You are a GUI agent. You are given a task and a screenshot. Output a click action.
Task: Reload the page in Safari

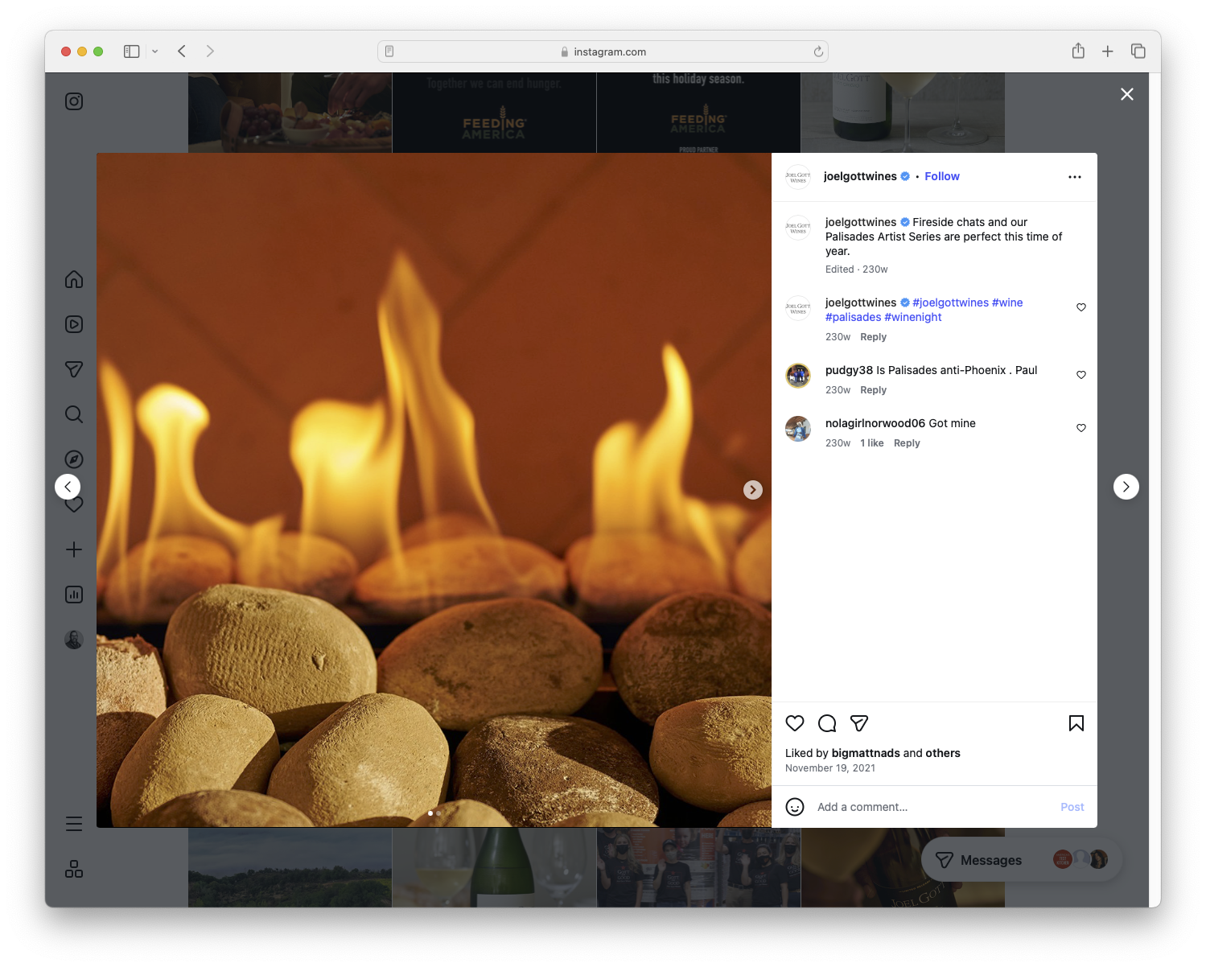click(818, 51)
